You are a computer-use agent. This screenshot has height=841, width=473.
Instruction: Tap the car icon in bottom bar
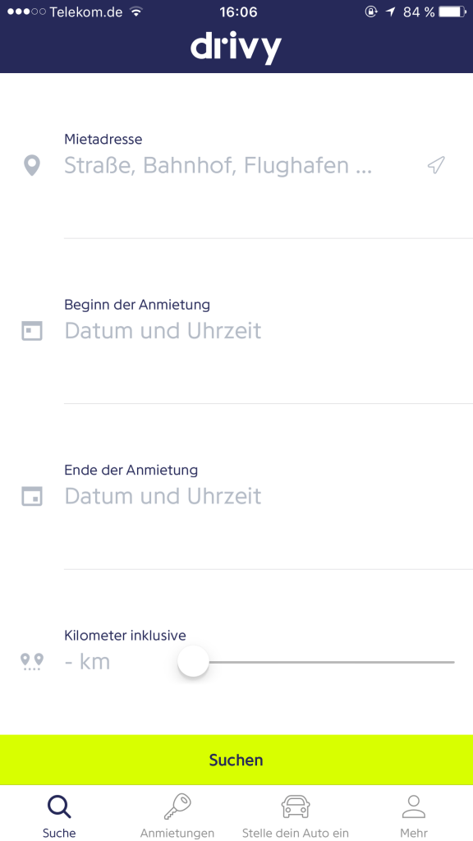[x=296, y=807]
